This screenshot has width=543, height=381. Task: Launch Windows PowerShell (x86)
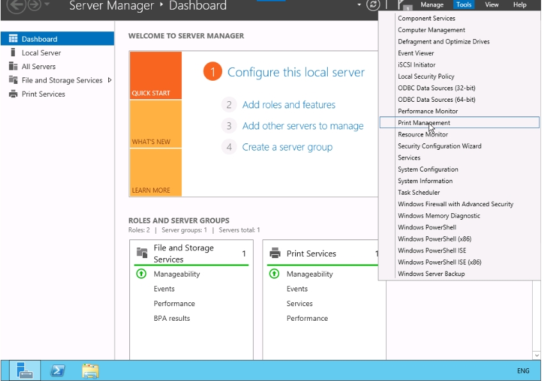coord(460,239)
